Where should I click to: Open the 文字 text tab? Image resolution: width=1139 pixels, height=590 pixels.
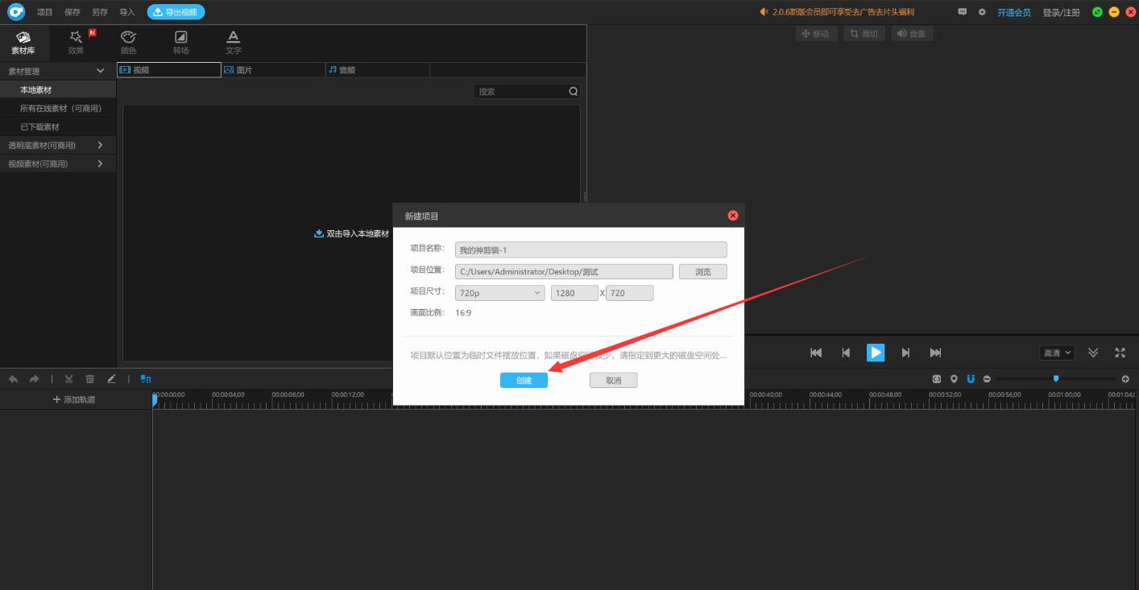(234, 43)
